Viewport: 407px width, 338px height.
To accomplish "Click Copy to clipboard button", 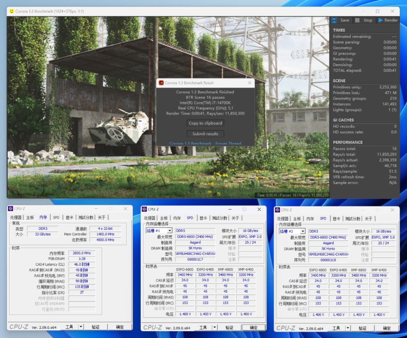I will coord(205,123).
